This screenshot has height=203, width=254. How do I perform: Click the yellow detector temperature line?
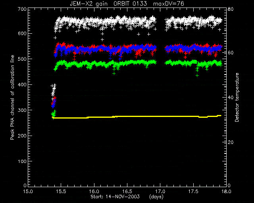pyautogui.click(x=137, y=117)
